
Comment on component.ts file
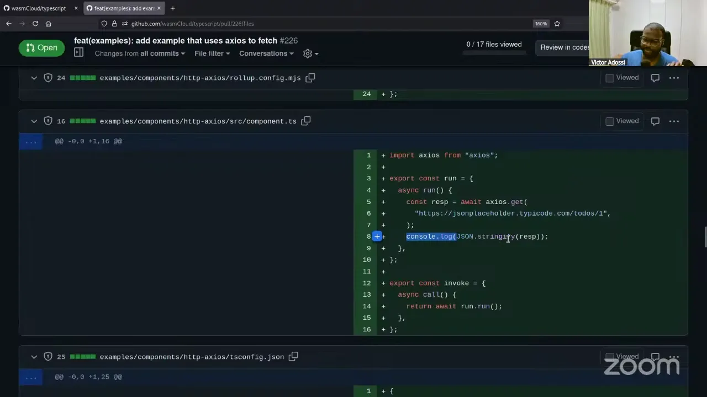(x=655, y=121)
